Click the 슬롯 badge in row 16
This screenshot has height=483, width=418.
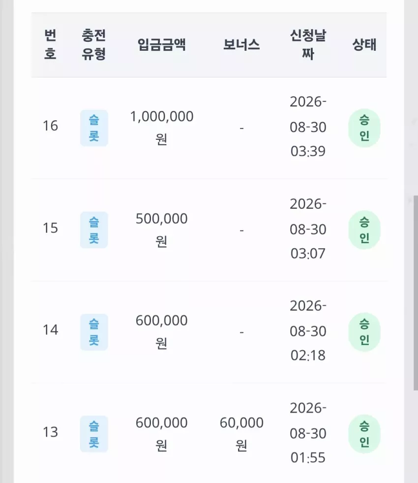[x=94, y=128]
